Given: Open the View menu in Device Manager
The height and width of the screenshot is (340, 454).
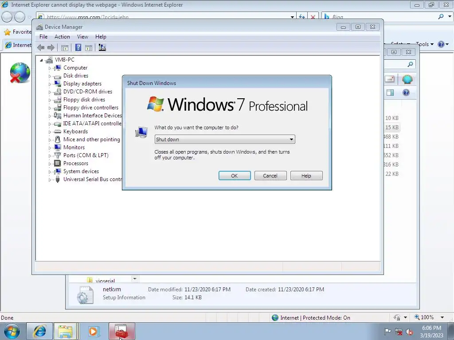Looking at the screenshot, I should coord(82,37).
